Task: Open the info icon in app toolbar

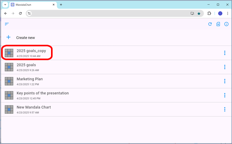Action: tap(226, 24)
